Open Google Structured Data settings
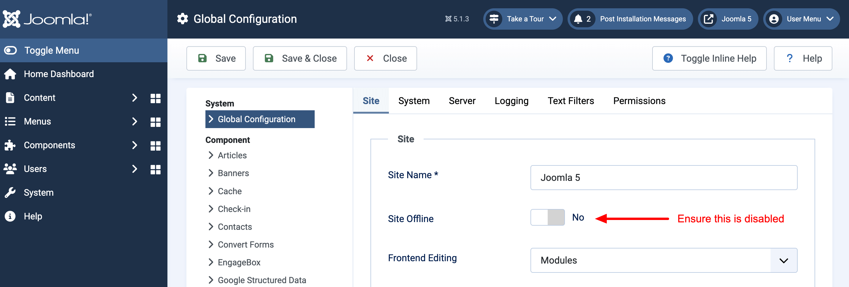849x287 pixels. pos(262,280)
